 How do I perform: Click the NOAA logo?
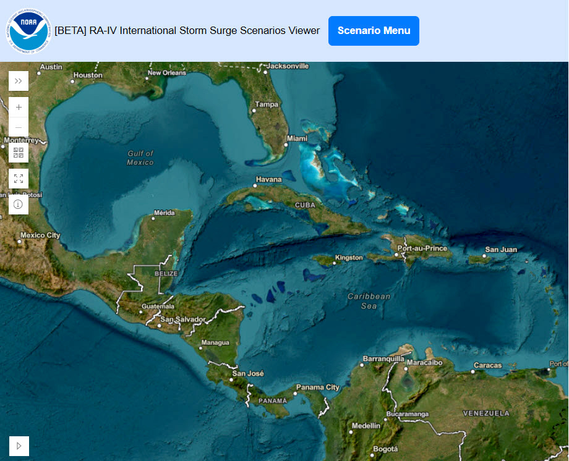[27, 30]
